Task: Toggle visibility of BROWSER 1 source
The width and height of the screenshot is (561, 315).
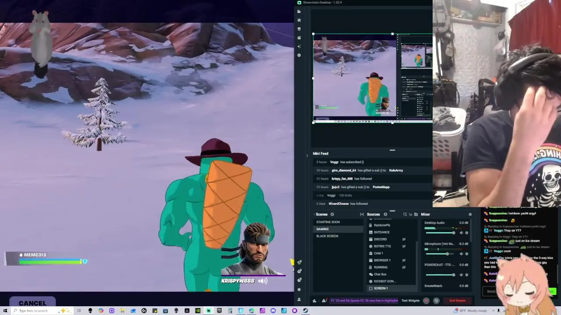Action: 404,260
